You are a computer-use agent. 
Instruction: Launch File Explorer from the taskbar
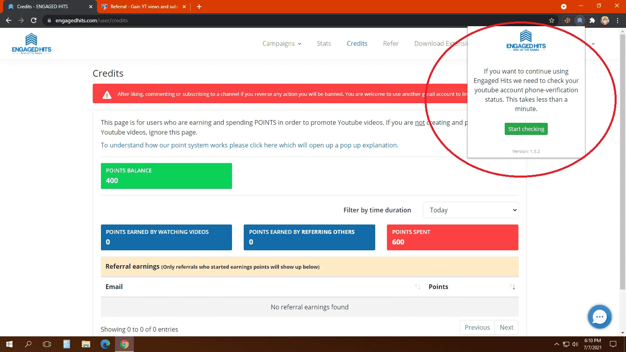[86, 344]
